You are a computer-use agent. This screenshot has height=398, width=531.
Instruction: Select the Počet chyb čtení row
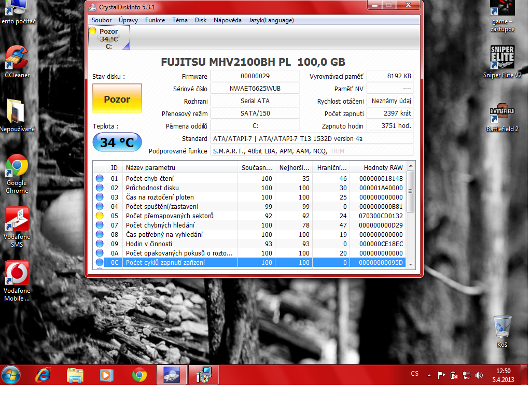249,178
